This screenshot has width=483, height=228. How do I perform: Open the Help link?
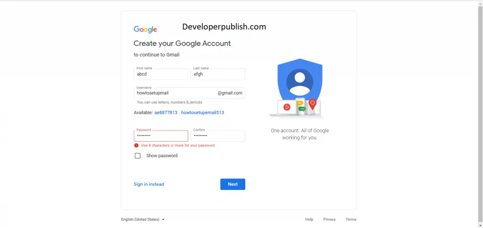coord(309,220)
